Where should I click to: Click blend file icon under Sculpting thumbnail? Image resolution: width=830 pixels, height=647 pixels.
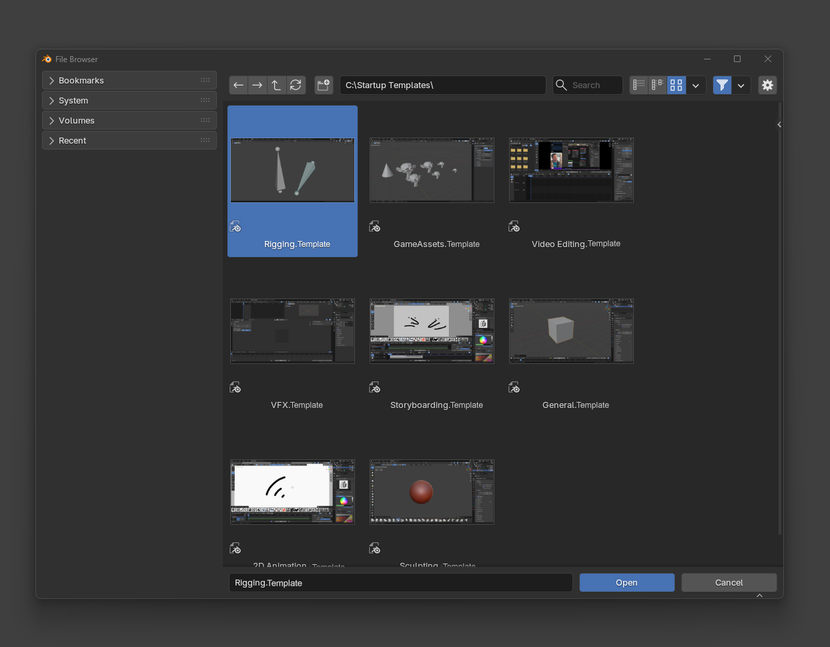(x=375, y=549)
